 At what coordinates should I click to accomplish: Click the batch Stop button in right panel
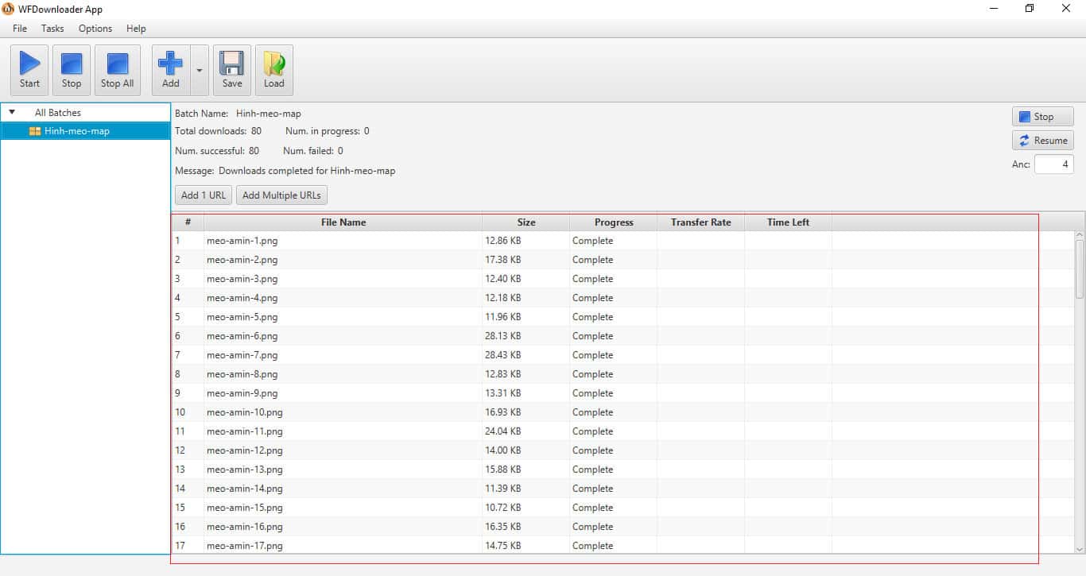click(1042, 117)
